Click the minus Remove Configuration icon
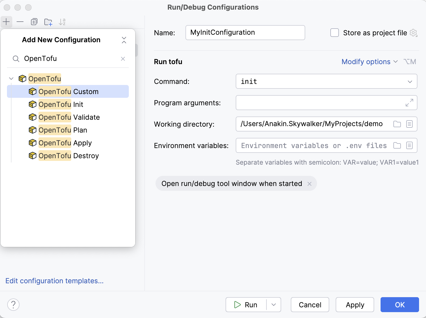Image resolution: width=426 pixels, height=318 pixels. 20,22
